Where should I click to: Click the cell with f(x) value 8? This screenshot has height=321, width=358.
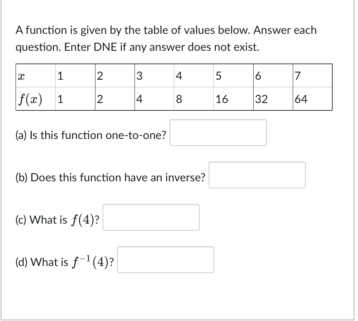(x=193, y=98)
